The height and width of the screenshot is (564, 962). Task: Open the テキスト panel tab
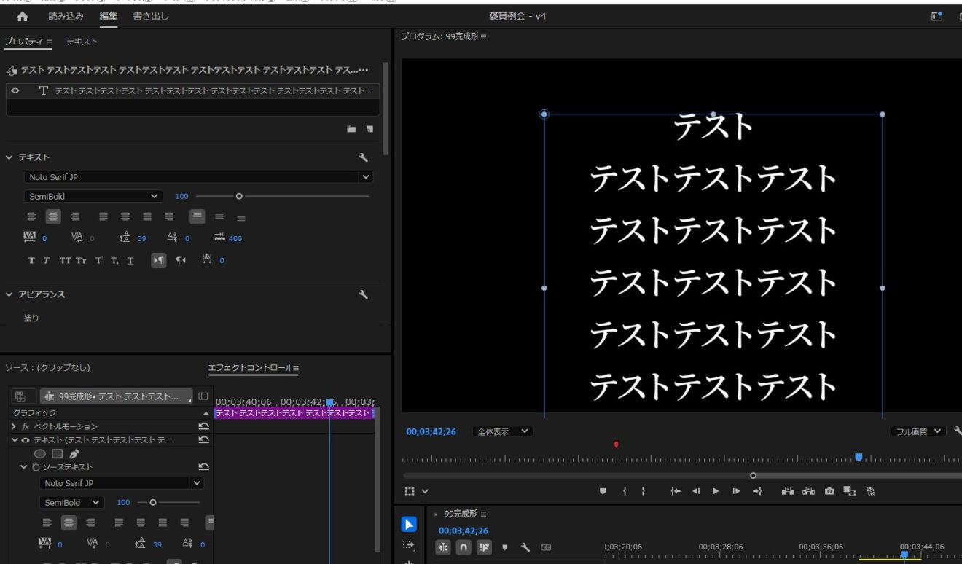(82, 42)
